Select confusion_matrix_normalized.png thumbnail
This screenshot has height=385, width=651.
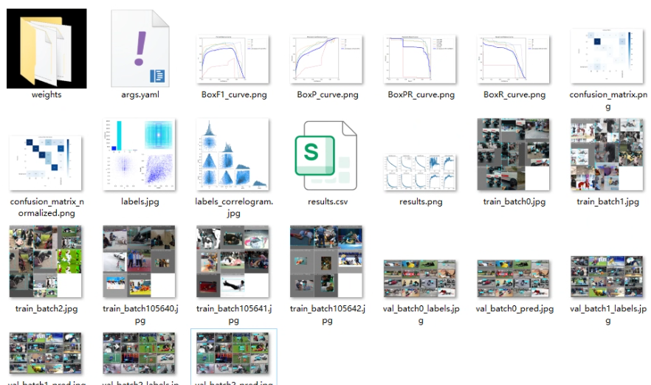pos(46,163)
